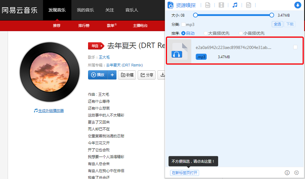Select 小音频优先 sort option
This screenshot has width=305, height=179.
tap(241, 33)
